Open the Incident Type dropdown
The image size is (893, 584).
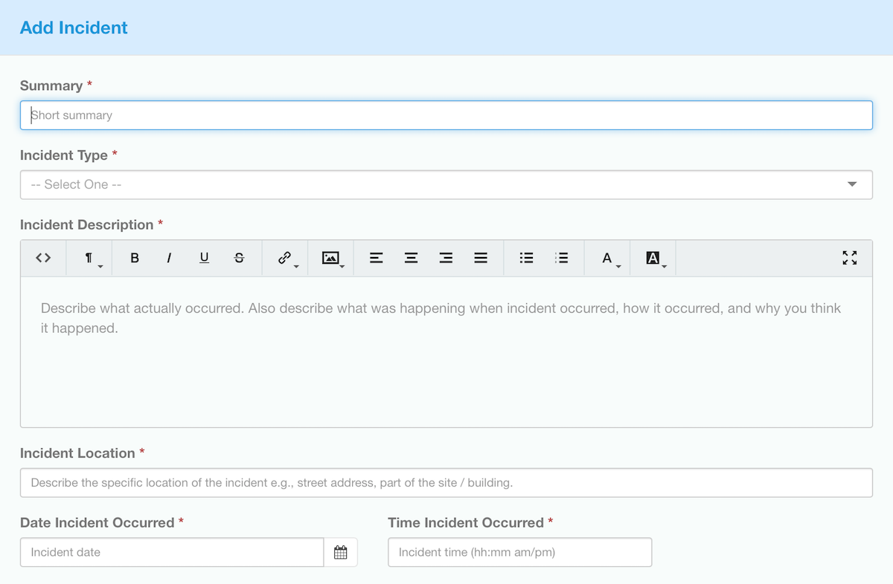pyautogui.click(x=446, y=184)
